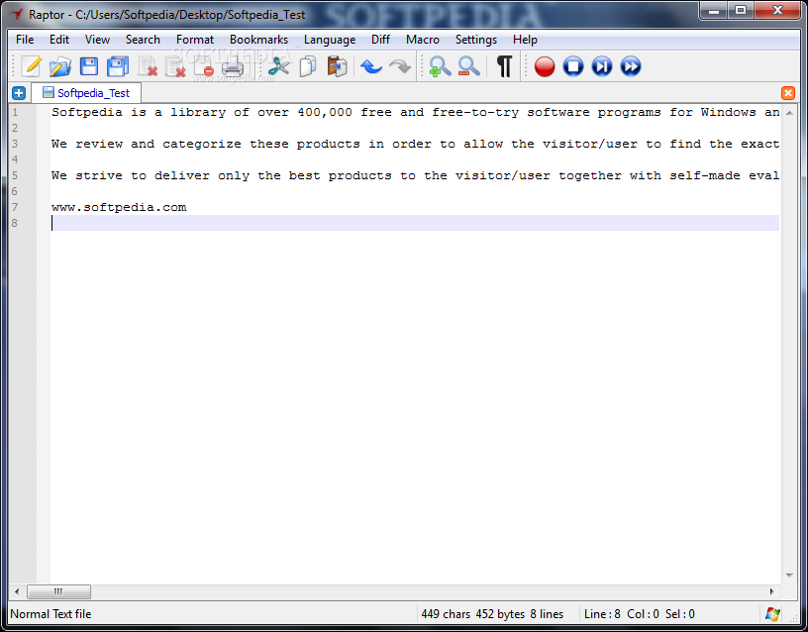Run the macro multiple times with fast-forward
The image size is (808, 632).
pos(631,66)
